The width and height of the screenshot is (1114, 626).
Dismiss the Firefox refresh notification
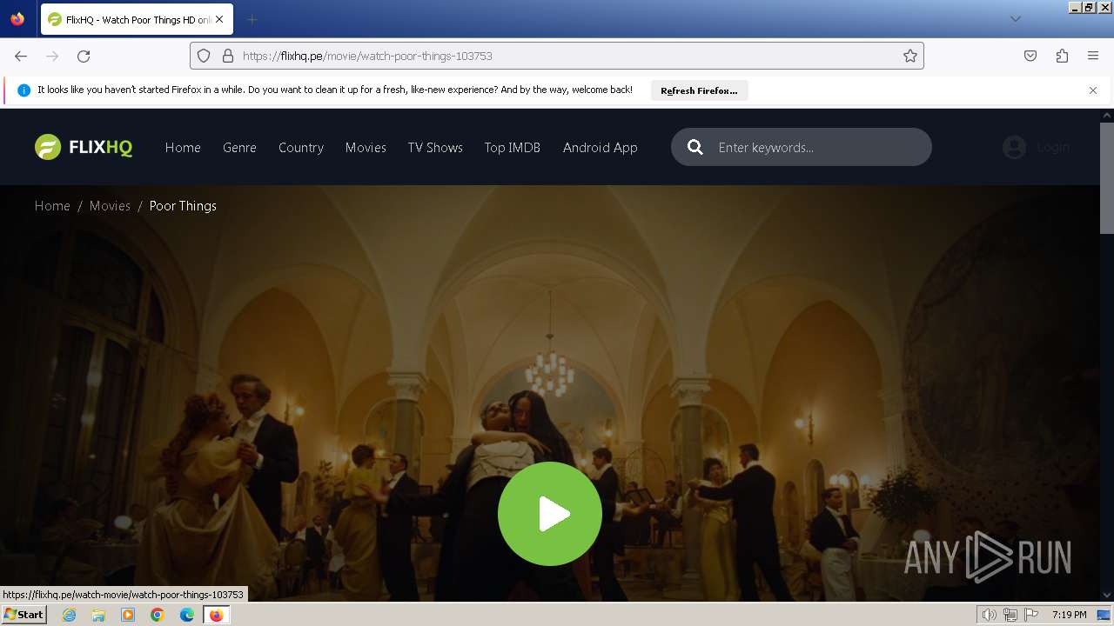click(1093, 90)
